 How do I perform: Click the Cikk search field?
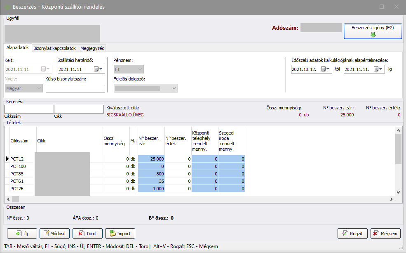pyautogui.click(x=79, y=109)
